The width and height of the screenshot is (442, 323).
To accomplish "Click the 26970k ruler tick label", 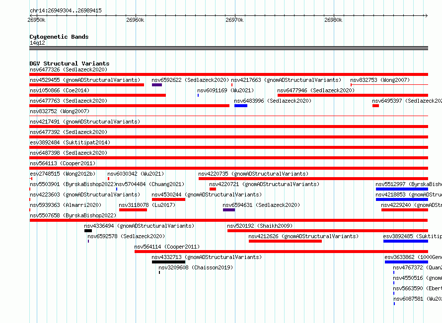I will point(234,20).
